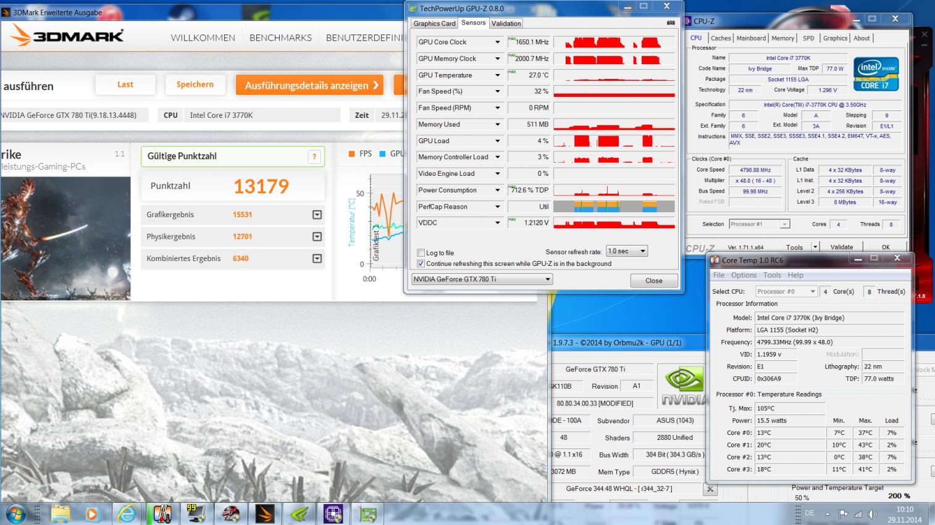Click the GPU-Z title bar icon
Image resolution: width=935 pixels, height=525 pixels.
pos(413,8)
